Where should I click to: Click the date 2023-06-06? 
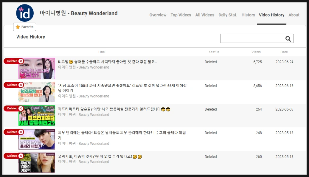(x=284, y=109)
